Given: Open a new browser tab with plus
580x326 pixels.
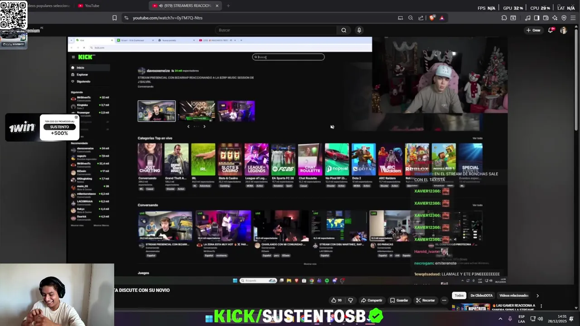Looking at the screenshot, I should click(x=228, y=5).
